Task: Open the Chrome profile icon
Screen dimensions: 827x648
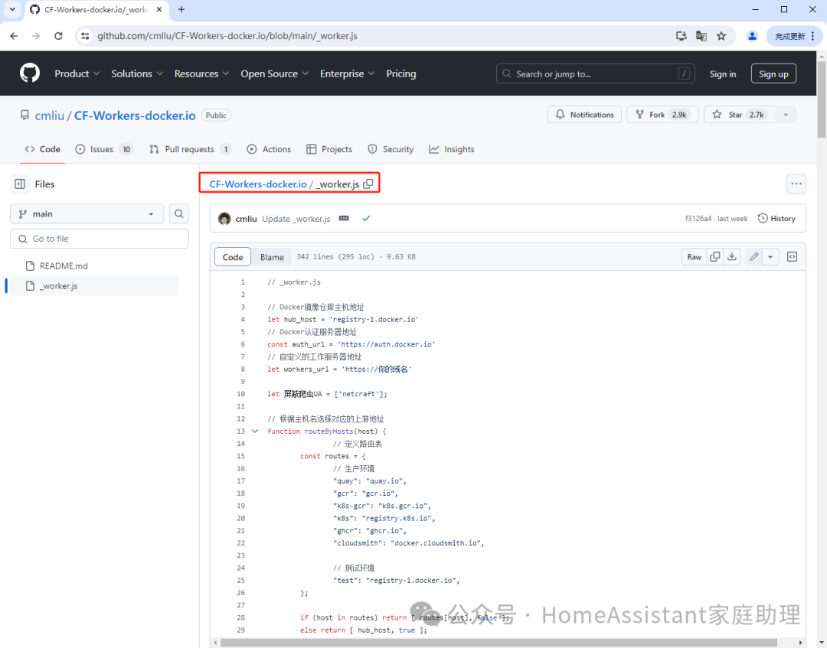Action: (753, 36)
